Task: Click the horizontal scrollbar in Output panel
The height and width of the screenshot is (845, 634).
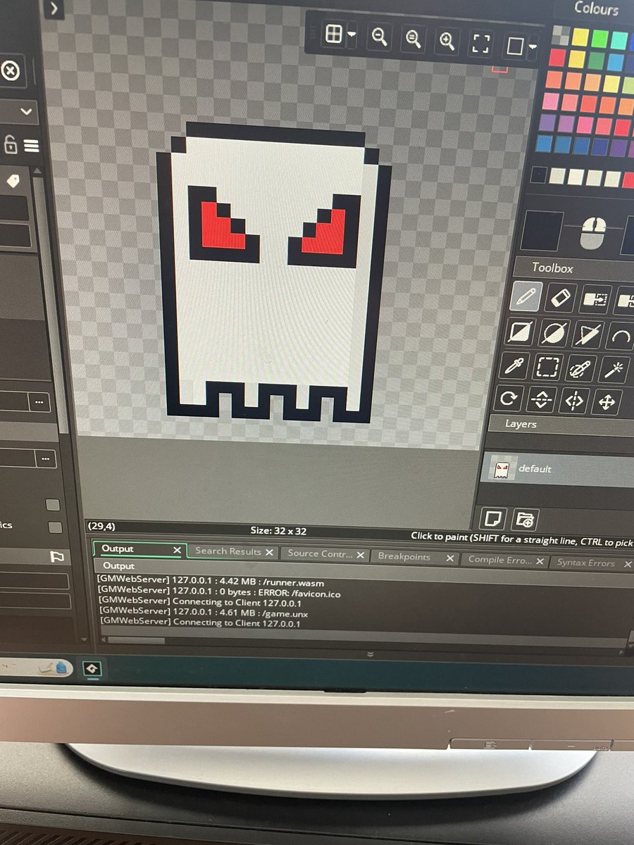Action: click(137, 640)
